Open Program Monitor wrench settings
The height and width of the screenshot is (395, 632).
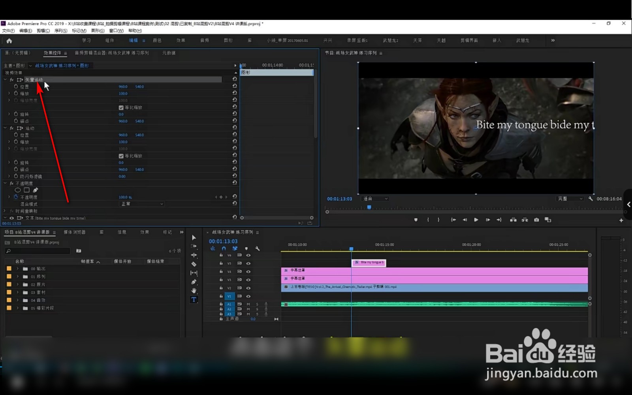coord(591,199)
